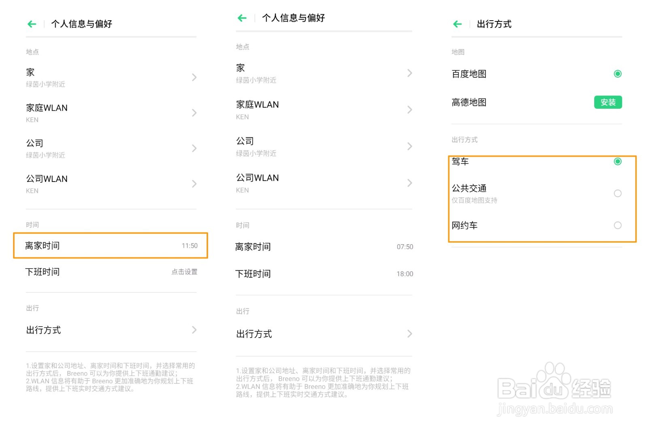The image size is (648, 431).
Task: Open 家庭WLAN details via its chevron
Action: [194, 113]
